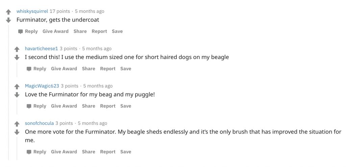Visit MagicWagic623's profile page
The width and height of the screenshot is (346, 167).
42,86
